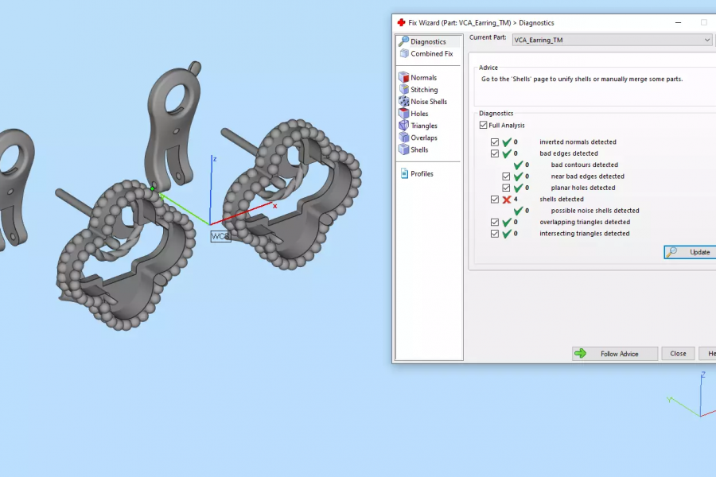Open the Current Part dropdown
Viewport: 716px width, 477px height.
click(x=612, y=41)
